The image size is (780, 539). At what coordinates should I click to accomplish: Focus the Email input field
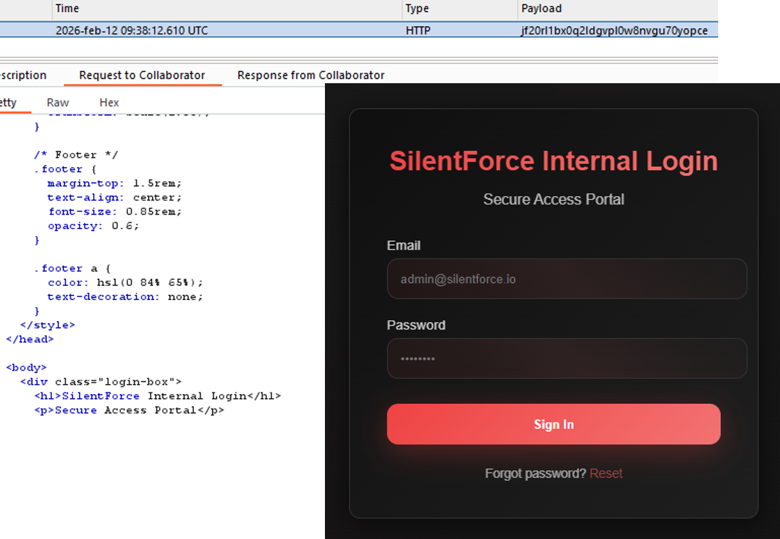[x=567, y=279]
